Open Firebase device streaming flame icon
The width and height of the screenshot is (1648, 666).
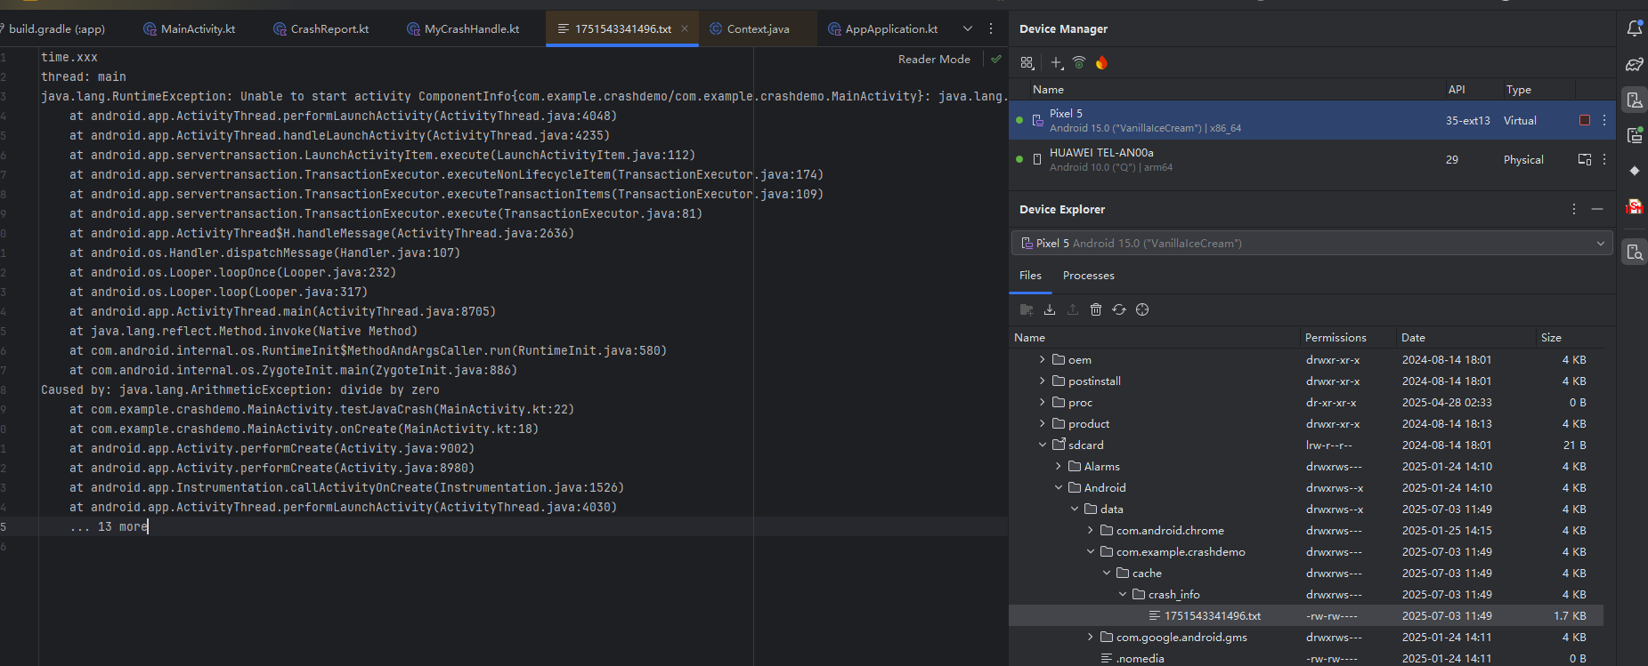pyautogui.click(x=1102, y=62)
